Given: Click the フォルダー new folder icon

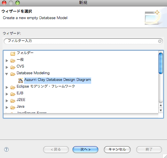Looking at the screenshot, I should pyautogui.click(x=13, y=54).
